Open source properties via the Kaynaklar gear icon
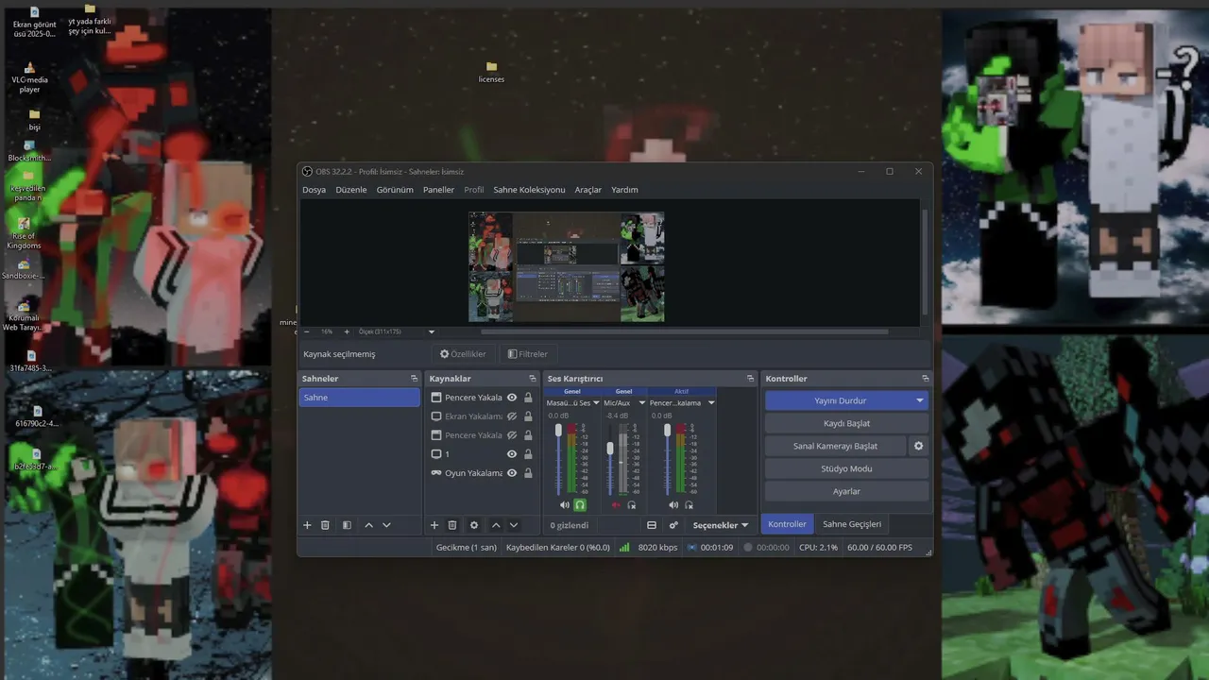Screen dimensions: 1209x680 click(474, 525)
